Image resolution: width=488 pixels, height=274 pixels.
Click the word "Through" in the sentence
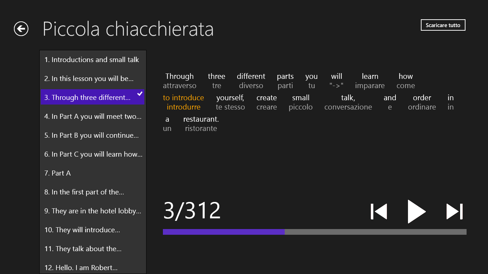click(x=179, y=76)
